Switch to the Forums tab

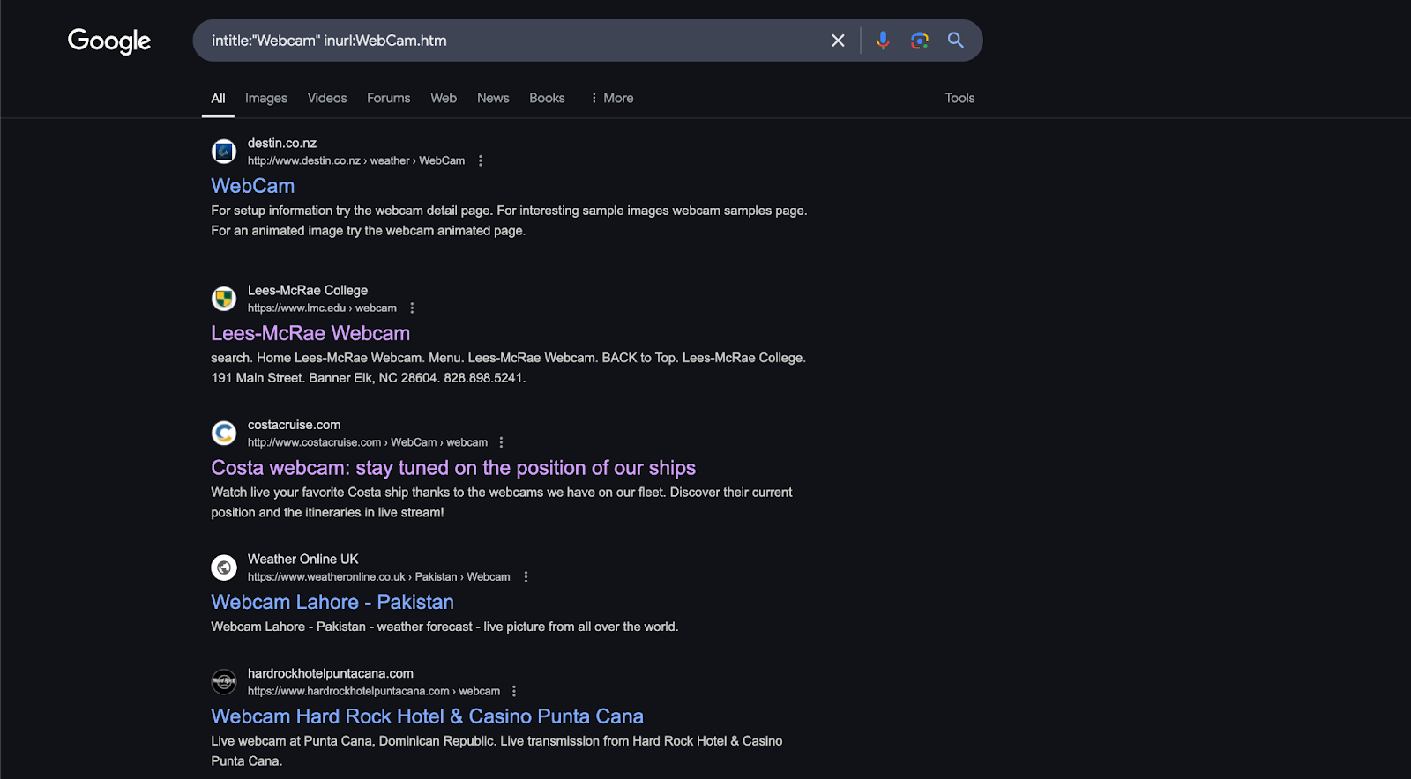pyautogui.click(x=389, y=98)
